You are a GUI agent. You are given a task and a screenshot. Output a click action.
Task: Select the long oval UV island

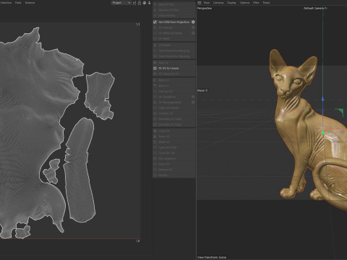[x=80, y=170]
